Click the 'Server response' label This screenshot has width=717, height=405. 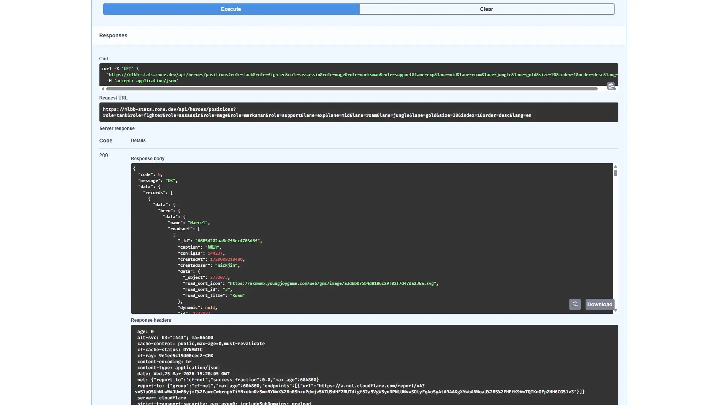coord(117,128)
